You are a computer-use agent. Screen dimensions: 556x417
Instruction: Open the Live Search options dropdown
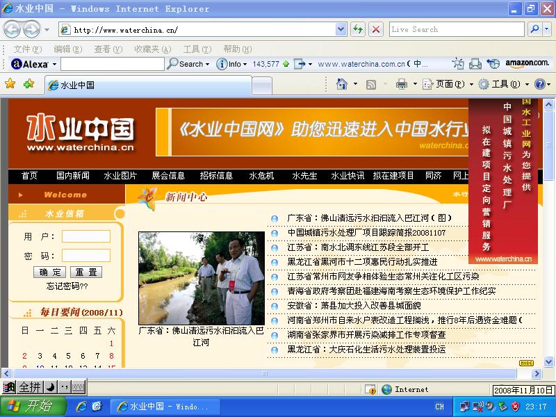click(547, 29)
